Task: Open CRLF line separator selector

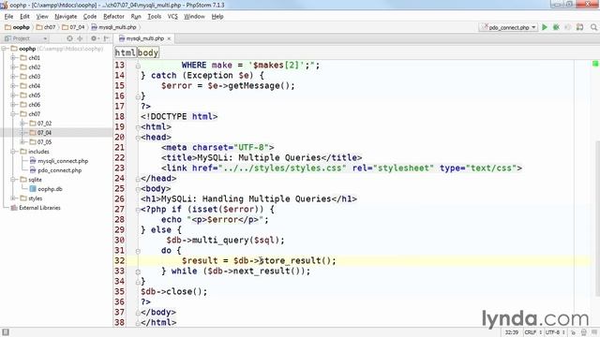Action: coord(532,332)
